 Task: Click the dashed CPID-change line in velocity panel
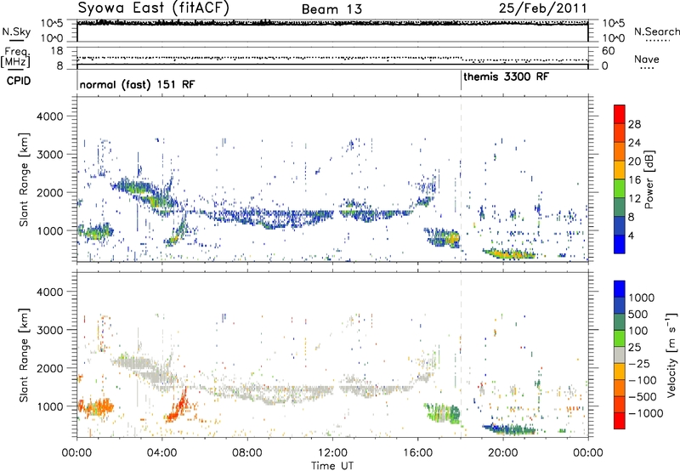(x=461, y=355)
